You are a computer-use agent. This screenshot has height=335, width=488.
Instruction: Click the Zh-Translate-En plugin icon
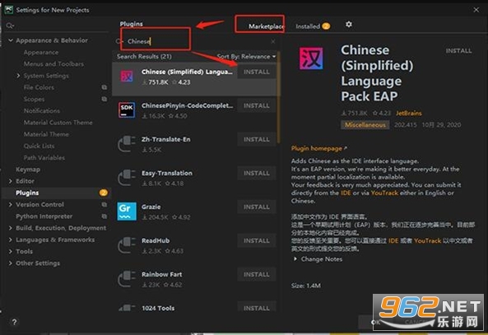click(127, 143)
